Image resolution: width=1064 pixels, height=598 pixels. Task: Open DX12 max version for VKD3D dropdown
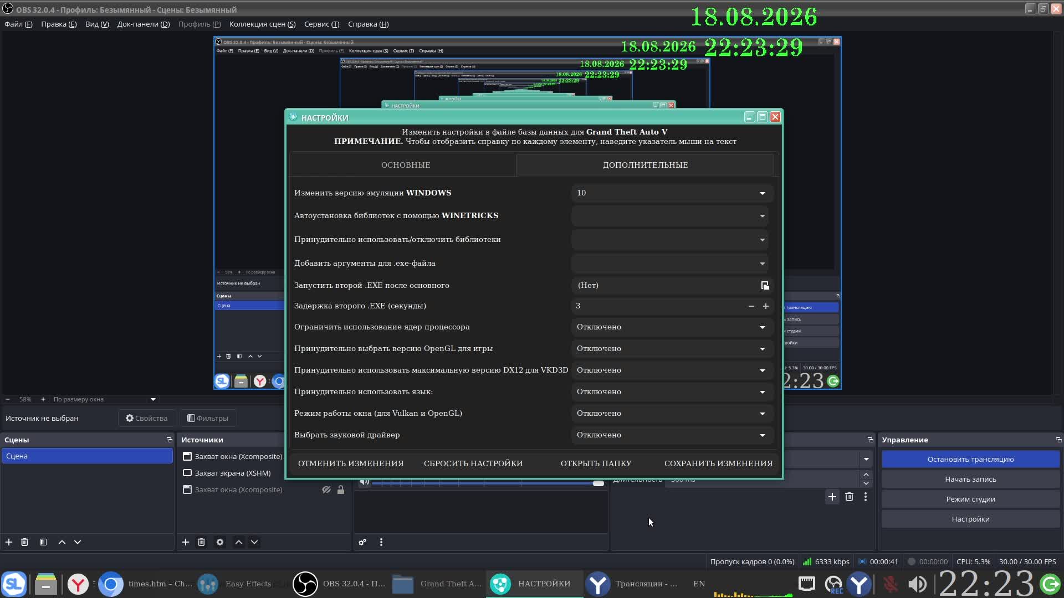pyautogui.click(x=672, y=370)
